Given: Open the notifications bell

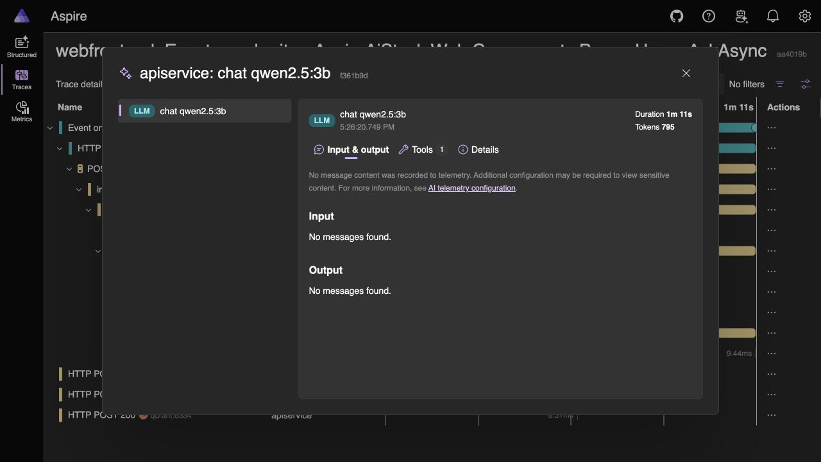Looking at the screenshot, I should point(773,16).
